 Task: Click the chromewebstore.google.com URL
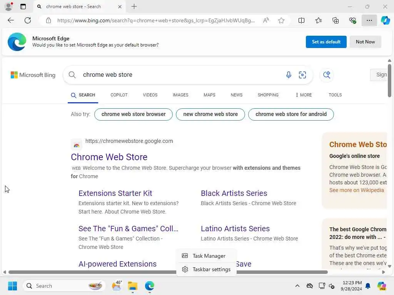[x=129, y=141]
